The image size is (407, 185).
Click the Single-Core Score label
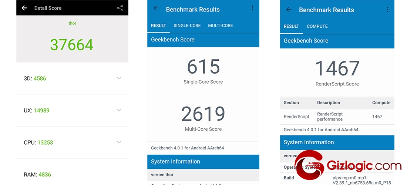click(x=203, y=82)
